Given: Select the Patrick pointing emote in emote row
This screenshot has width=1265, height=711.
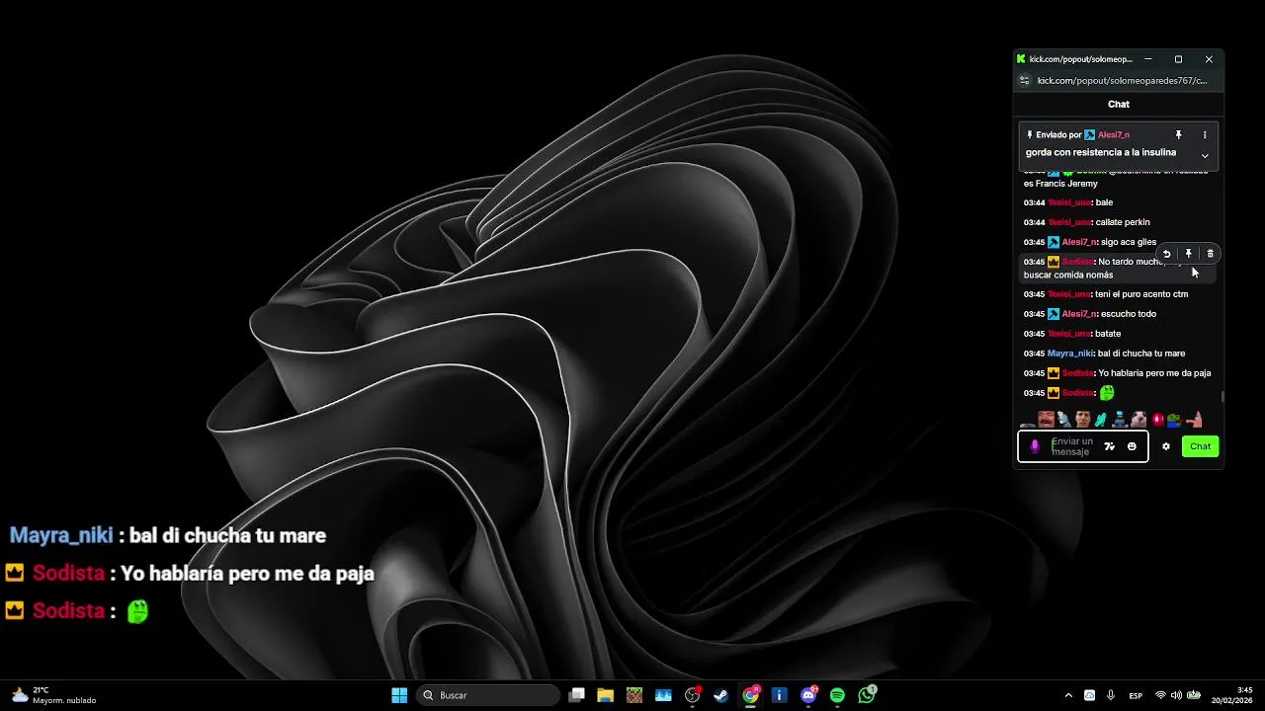Looking at the screenshot, I should click(1194, 420).
